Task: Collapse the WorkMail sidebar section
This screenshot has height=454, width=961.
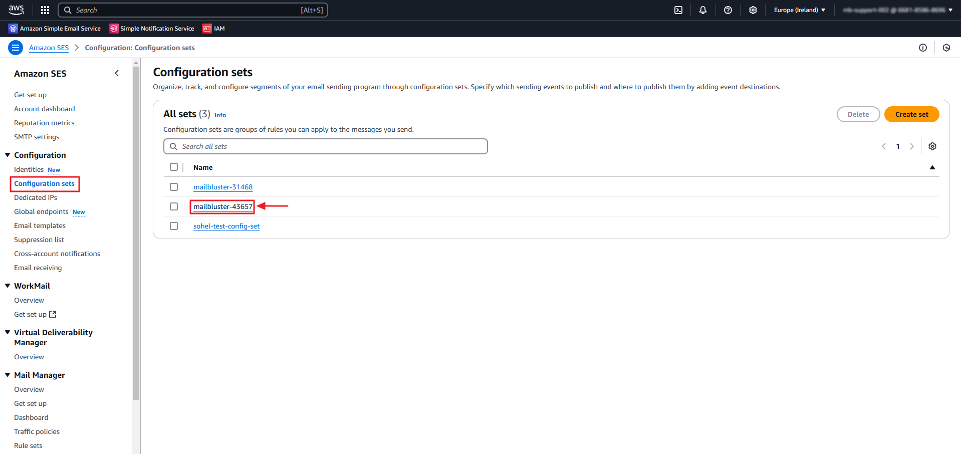Action: tap(8, 286)
